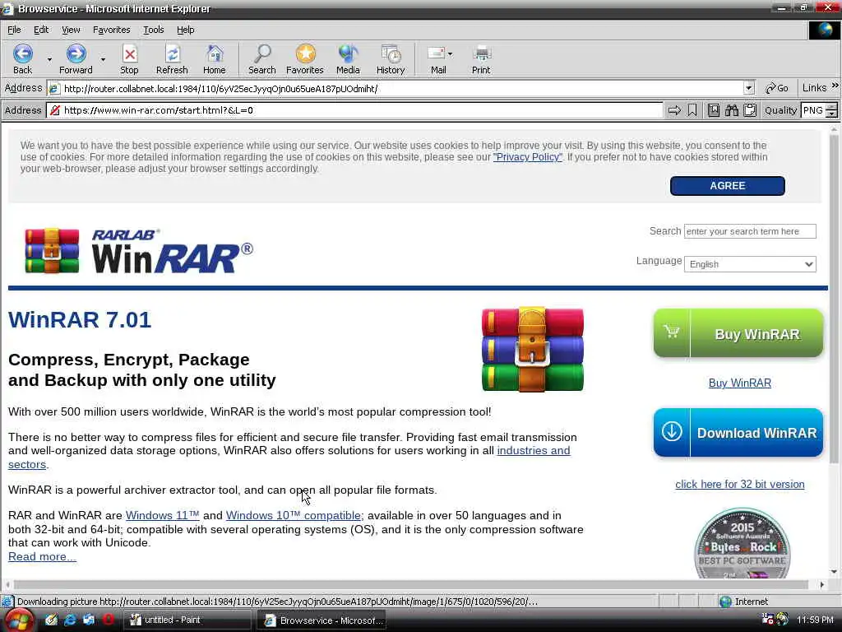Click the Start orb on the taskbar
The image size is (842, 632).
click(x=17, y=620)
